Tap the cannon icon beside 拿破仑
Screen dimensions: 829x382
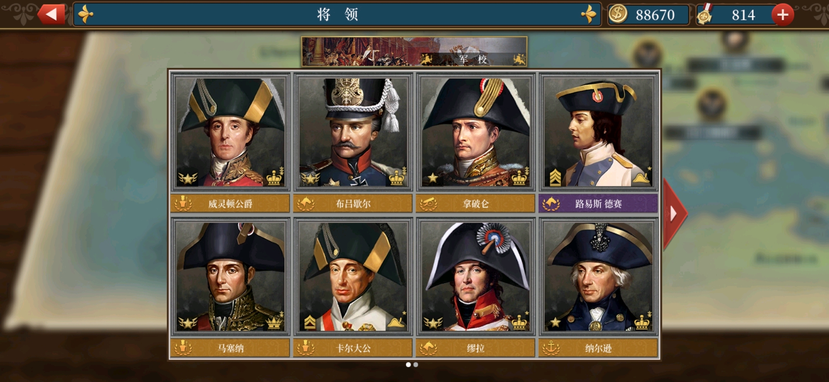tap(428, 203)
